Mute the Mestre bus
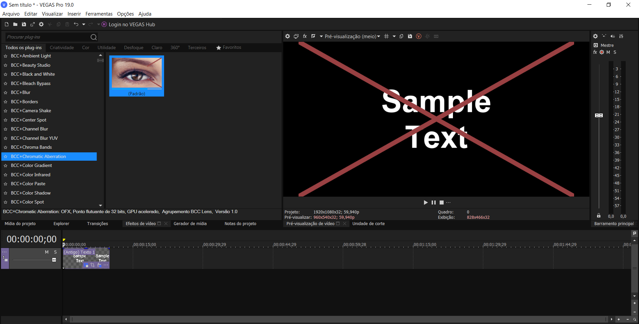The width and height of the screenshot is (639, 324). 608,52
